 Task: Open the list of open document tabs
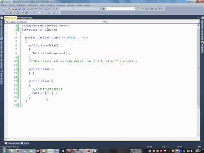tap(198, 18)
